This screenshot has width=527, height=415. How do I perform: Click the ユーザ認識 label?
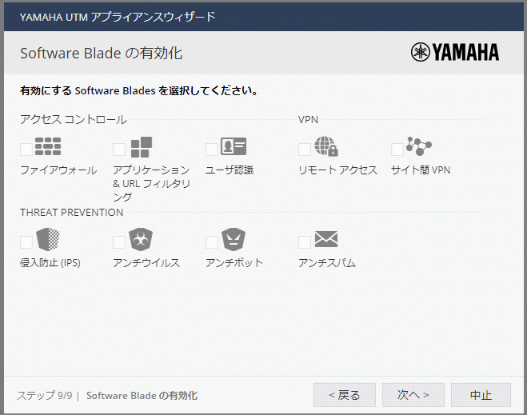[230, 170]
